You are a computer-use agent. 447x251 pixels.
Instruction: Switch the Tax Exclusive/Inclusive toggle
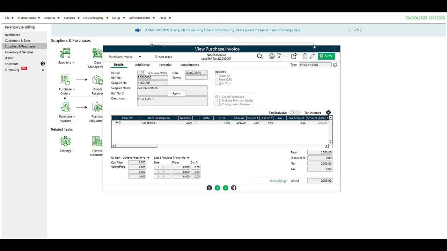(295, 113)
